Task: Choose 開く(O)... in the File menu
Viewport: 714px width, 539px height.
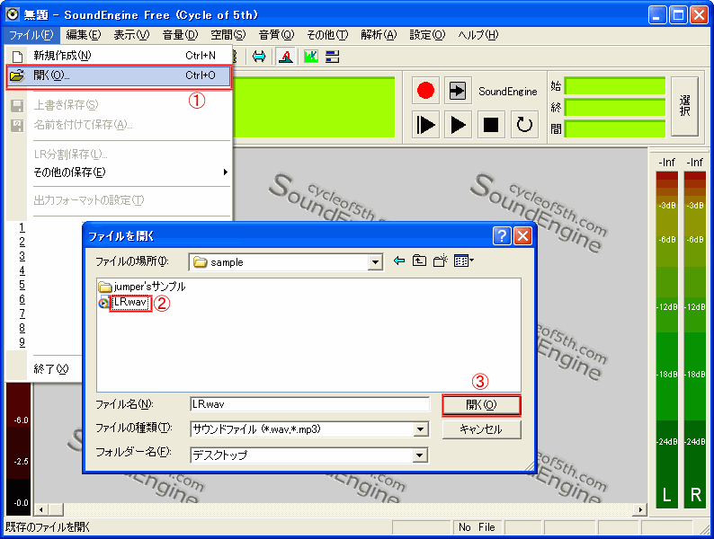Action: (x=119, y=76)
